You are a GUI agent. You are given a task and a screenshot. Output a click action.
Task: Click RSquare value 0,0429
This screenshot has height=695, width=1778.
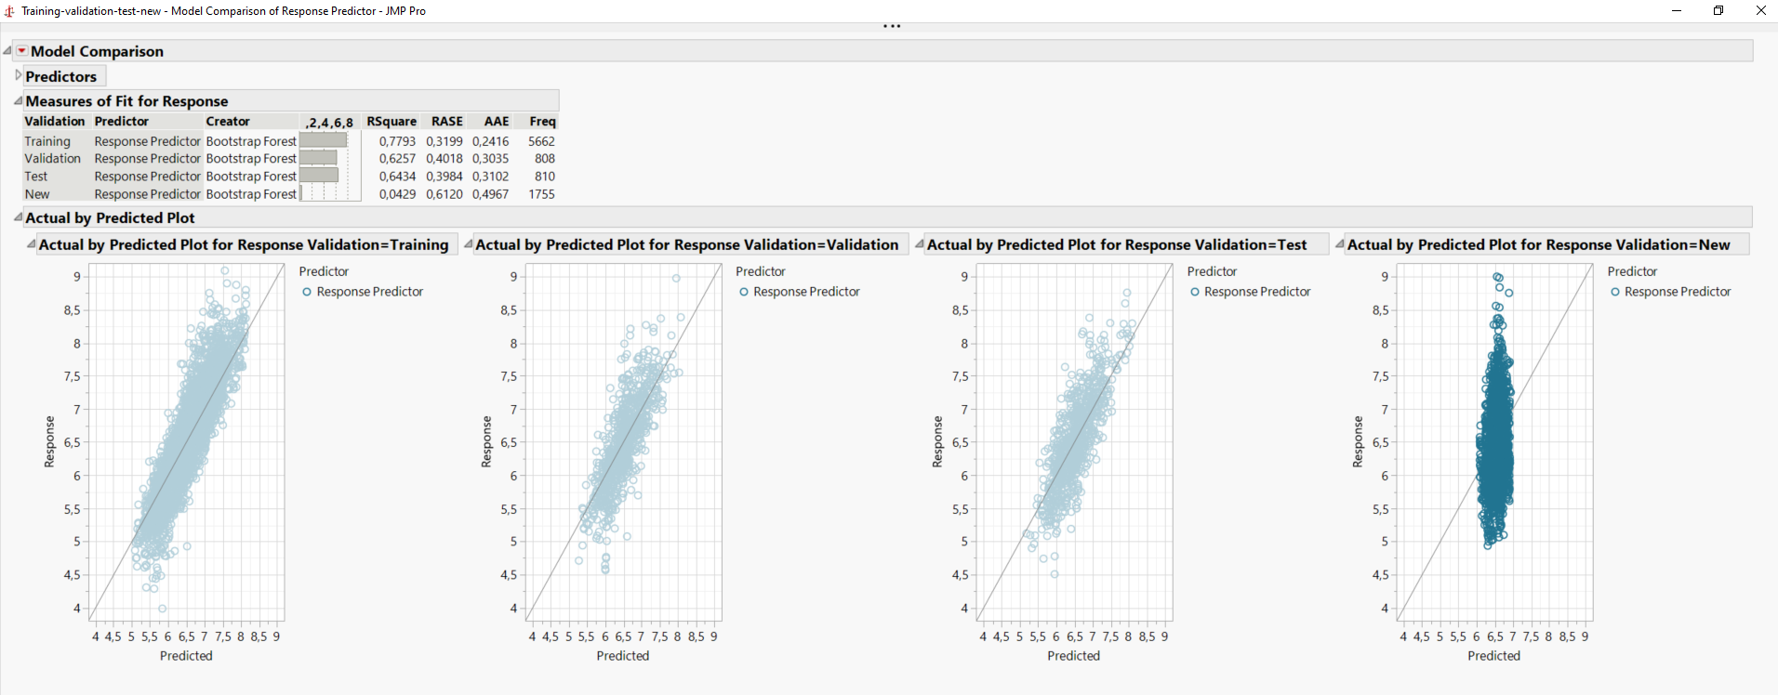point(397,194)
